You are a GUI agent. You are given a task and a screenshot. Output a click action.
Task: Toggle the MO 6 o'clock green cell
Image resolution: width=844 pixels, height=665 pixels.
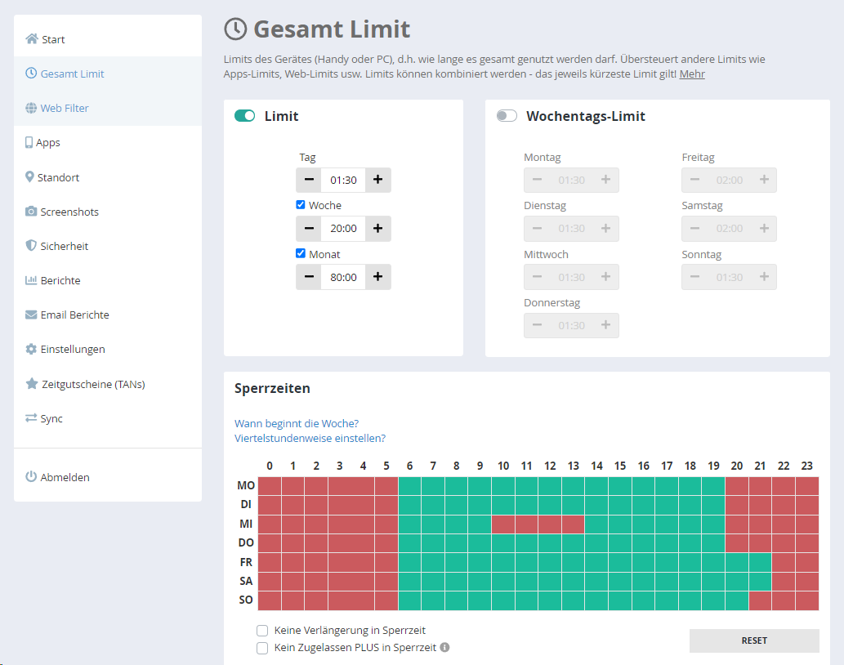click(409, 486)
